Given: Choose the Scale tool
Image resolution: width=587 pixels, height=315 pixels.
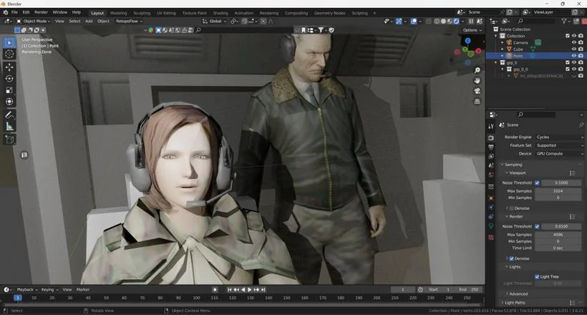Looking at the screenshot, I should click(x=9, y=90).
